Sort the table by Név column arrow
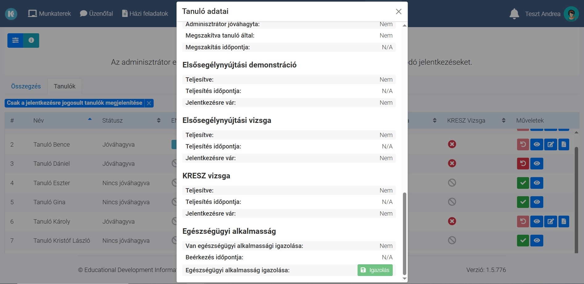 pos(90,119)
